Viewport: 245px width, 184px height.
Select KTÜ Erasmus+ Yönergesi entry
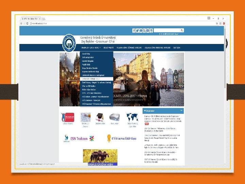[x=97, y=100]
